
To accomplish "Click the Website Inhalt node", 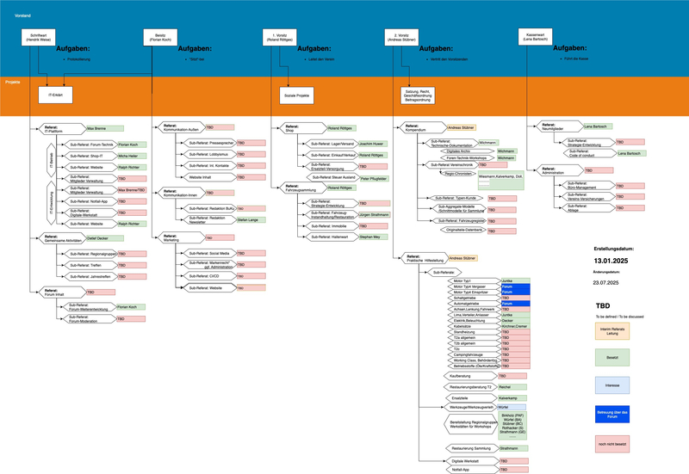I will click(x=210, y=177).
